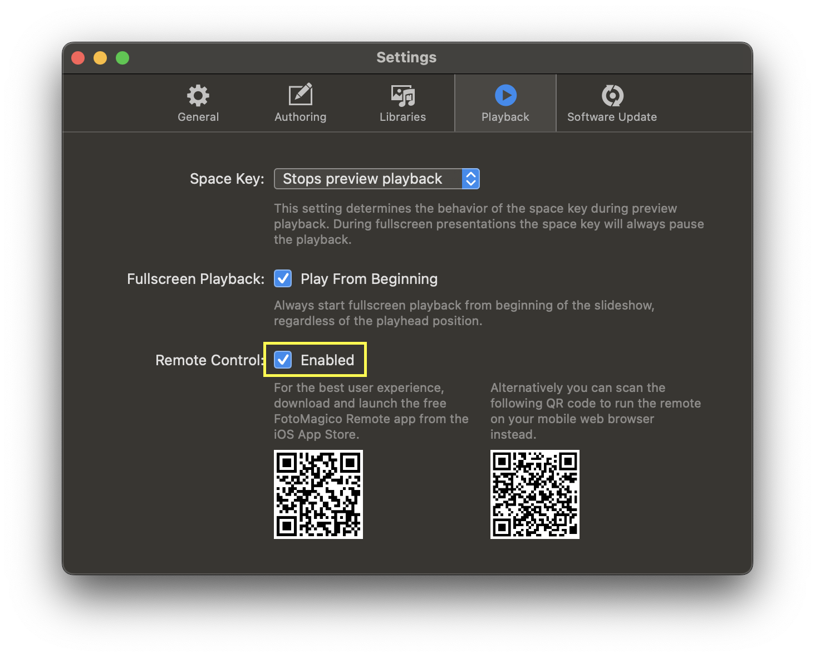Click the Authoring pencil icon
This screenshot has width=815, height=657.
tap(301, 95)
